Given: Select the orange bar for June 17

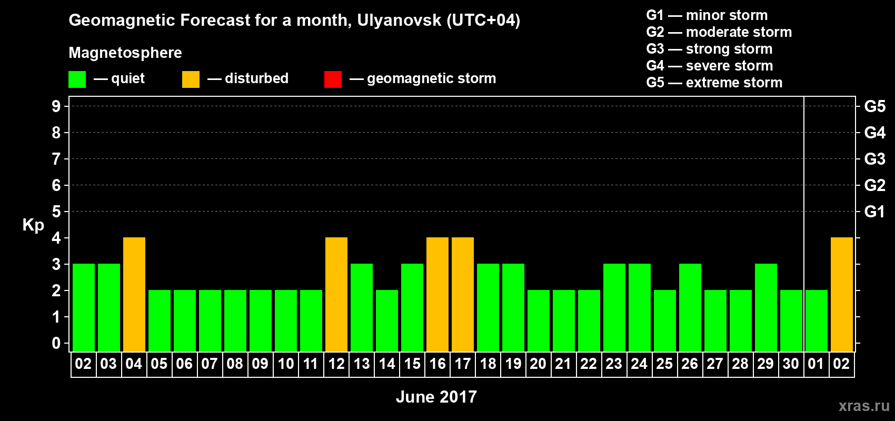Looking at the screenshot, I should tap(463, 295).
